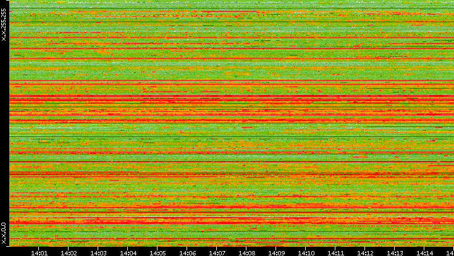Click the x.x.0.0 vertical axis label
Viewport: 454px width, 256px height.
point(4,233)
